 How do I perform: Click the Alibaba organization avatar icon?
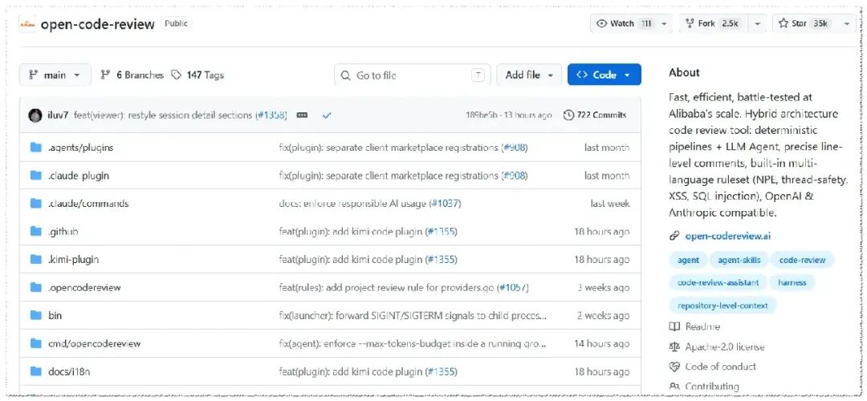click(x=27, y=24)
